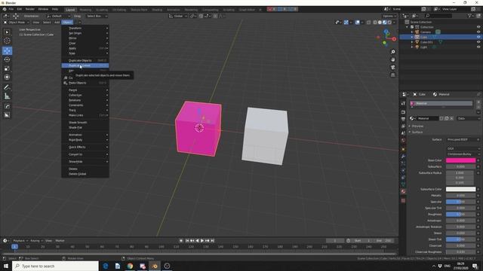Screen dimensions: 483x271
Task: Open the File menu
Action: coord(11,9)
